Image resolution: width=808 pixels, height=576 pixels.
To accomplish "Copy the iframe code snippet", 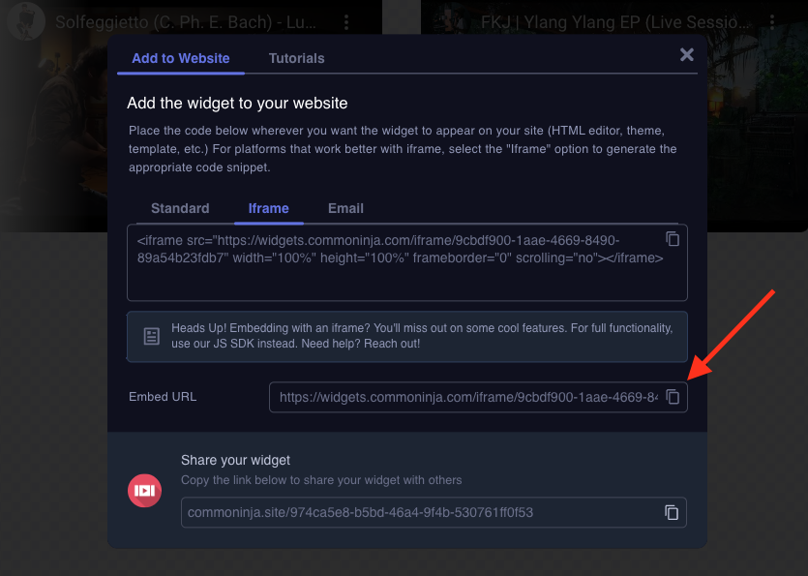I will click(x=673, y=239).
